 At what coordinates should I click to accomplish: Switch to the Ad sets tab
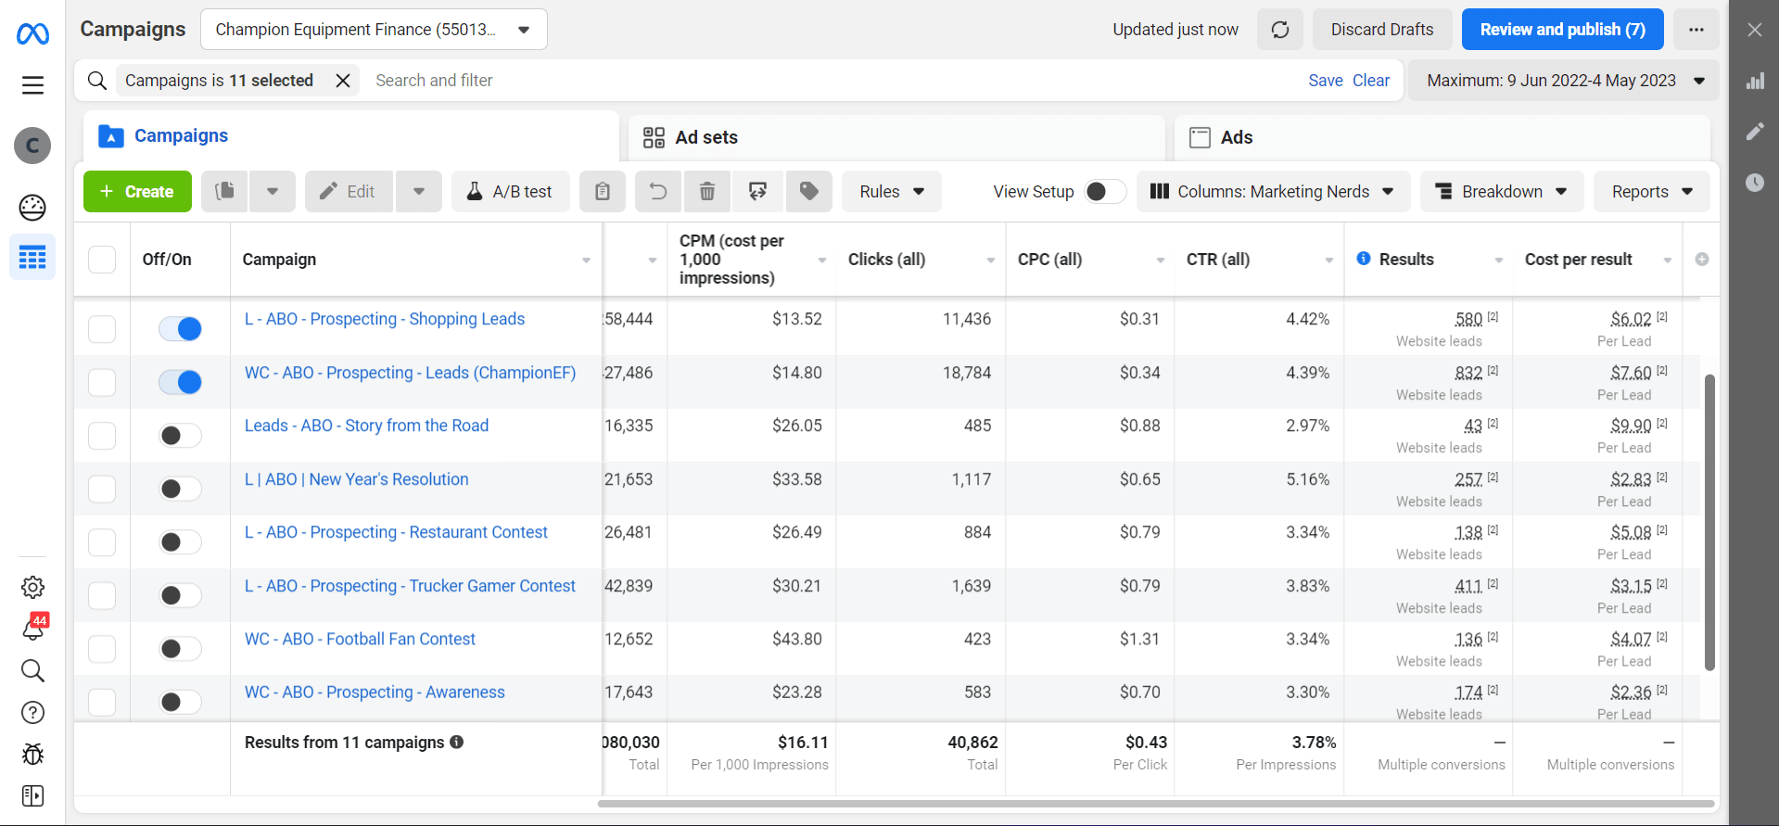[896, 137]
